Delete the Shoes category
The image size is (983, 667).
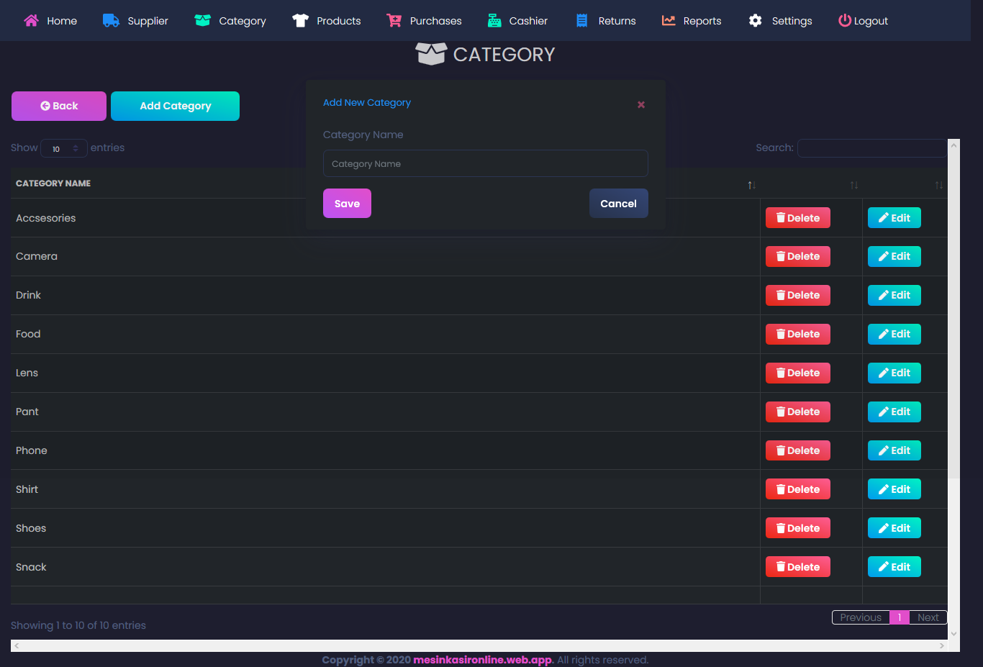798,528
